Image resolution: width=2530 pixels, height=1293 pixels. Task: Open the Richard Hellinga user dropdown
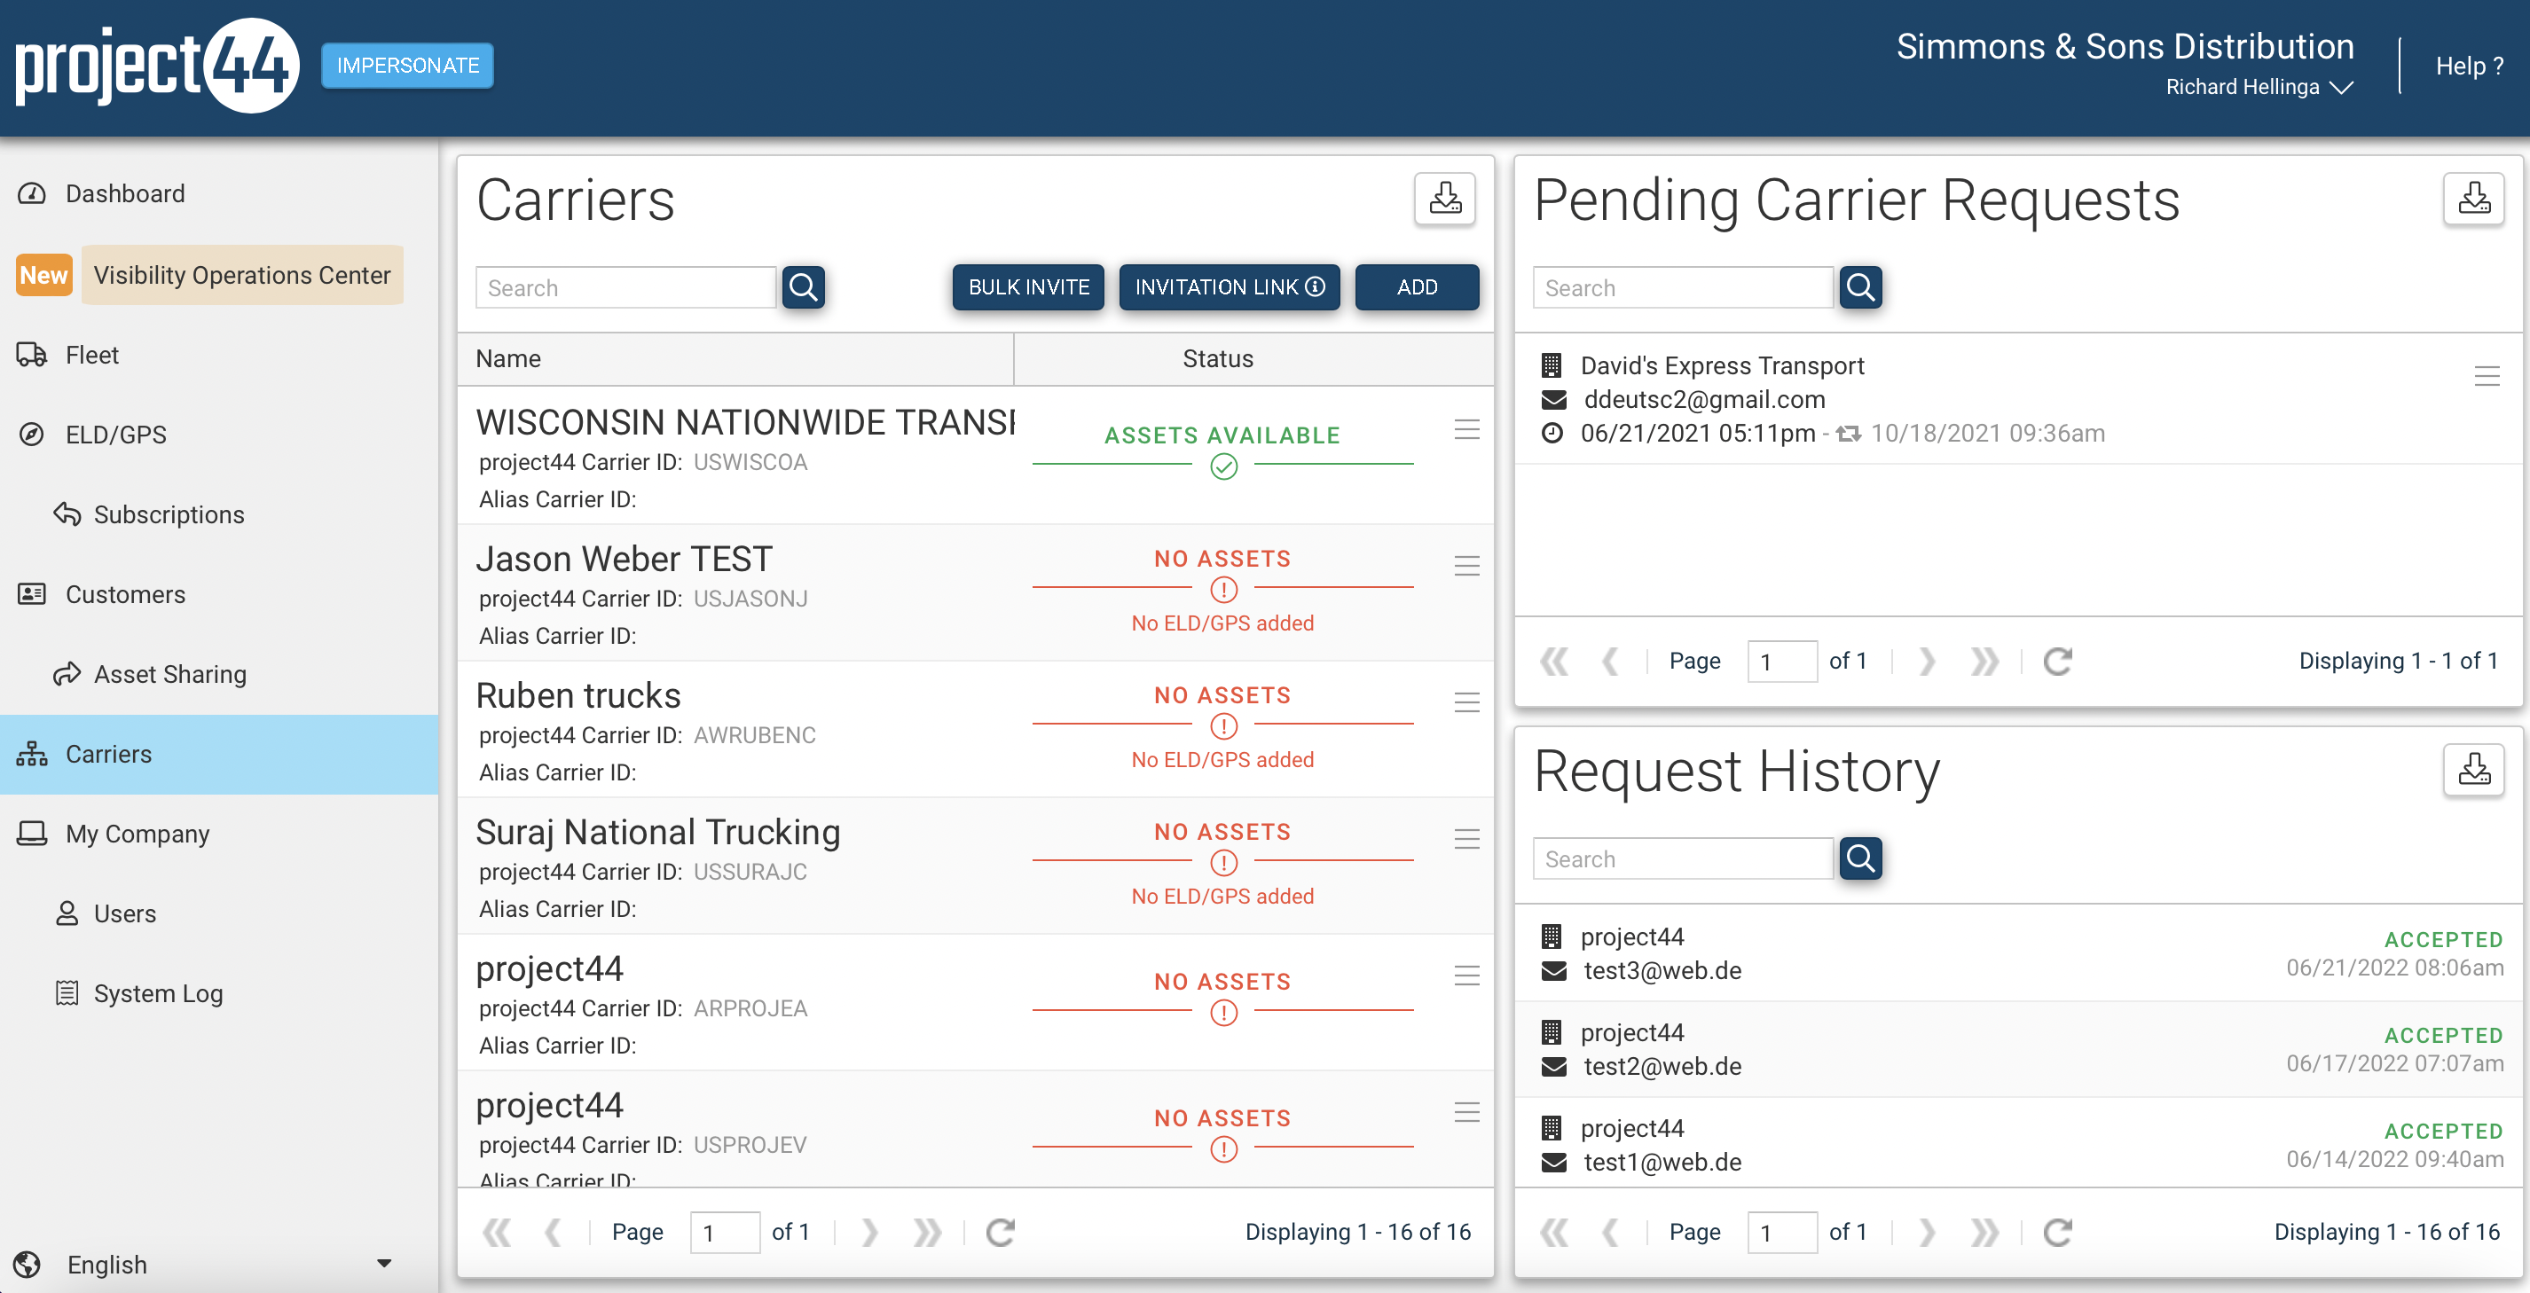point(2259,88)
